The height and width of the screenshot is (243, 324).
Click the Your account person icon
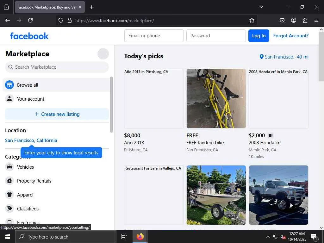point(9,99)
